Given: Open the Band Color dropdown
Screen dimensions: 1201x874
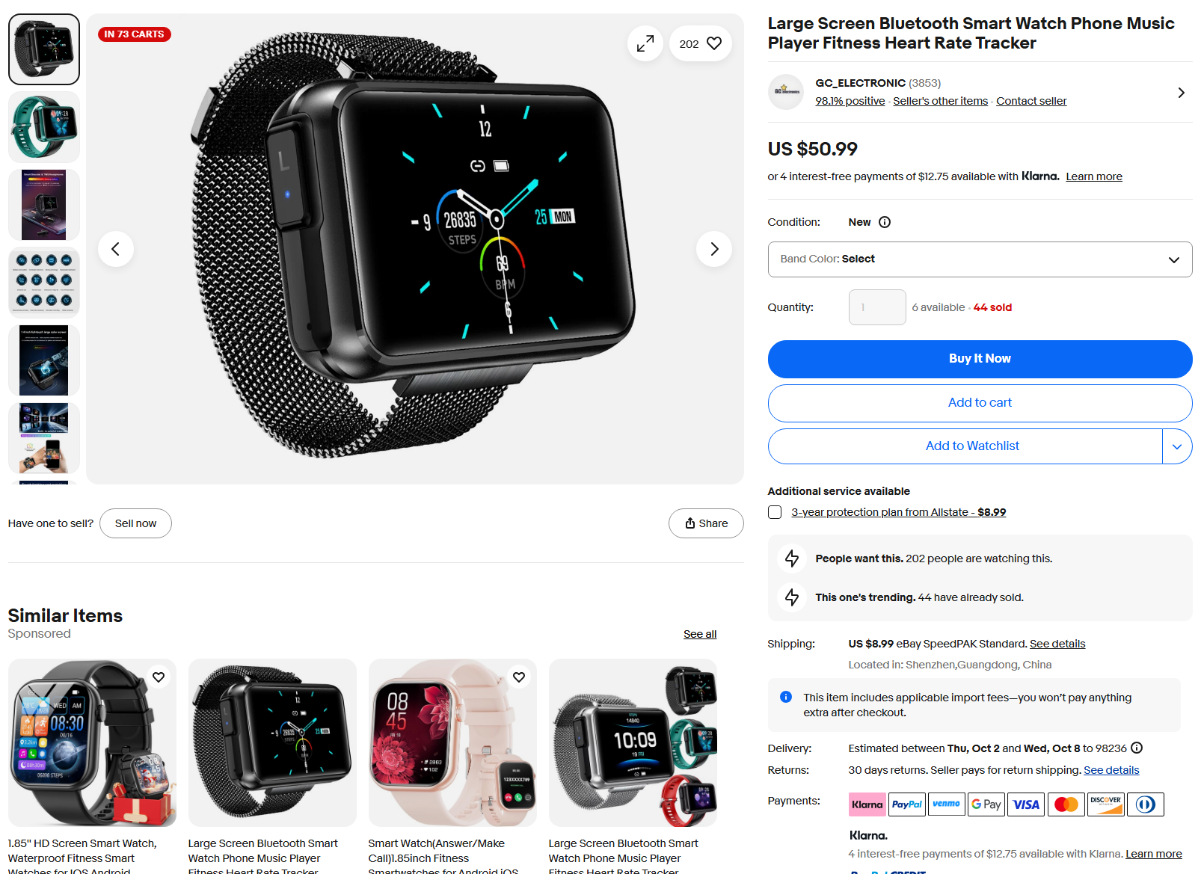Looking at the screenshot, I should click(x=980, y=259).
